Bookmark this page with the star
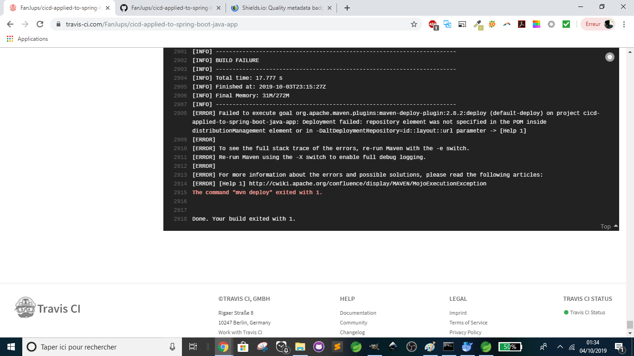 click(414, 24)
